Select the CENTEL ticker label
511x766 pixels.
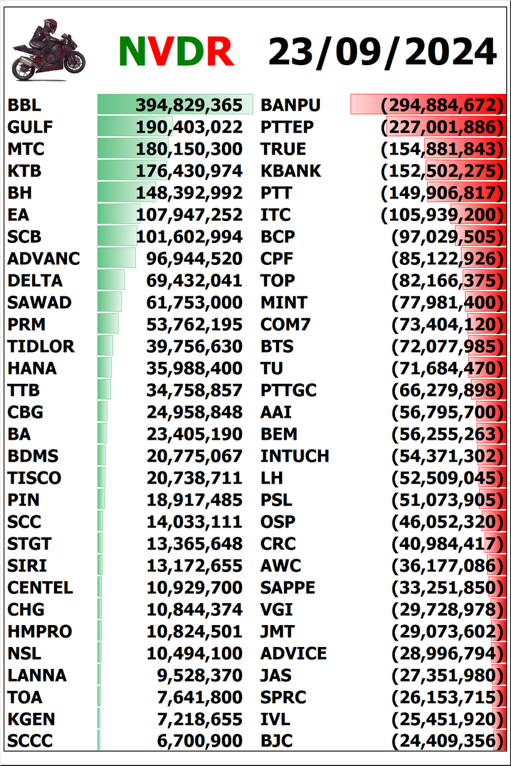40,587
